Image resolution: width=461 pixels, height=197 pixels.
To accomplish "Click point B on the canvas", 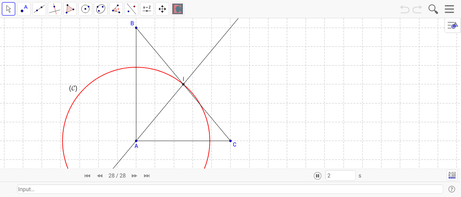I will pos(136,28).
